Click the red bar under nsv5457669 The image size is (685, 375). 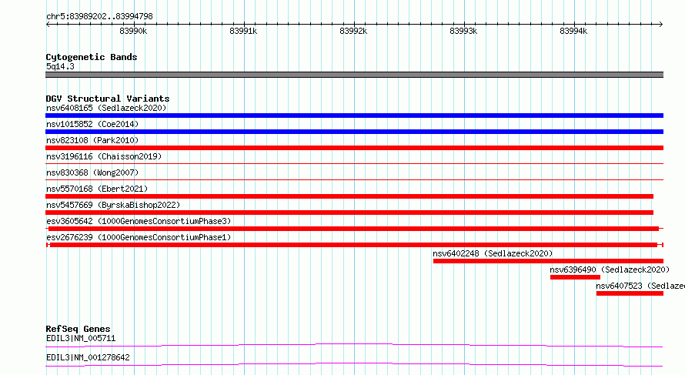349,213
